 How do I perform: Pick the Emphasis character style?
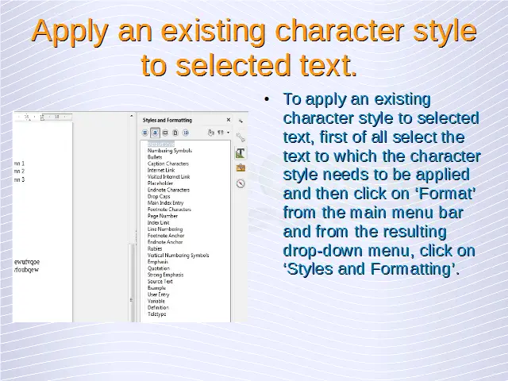(158, 262)
